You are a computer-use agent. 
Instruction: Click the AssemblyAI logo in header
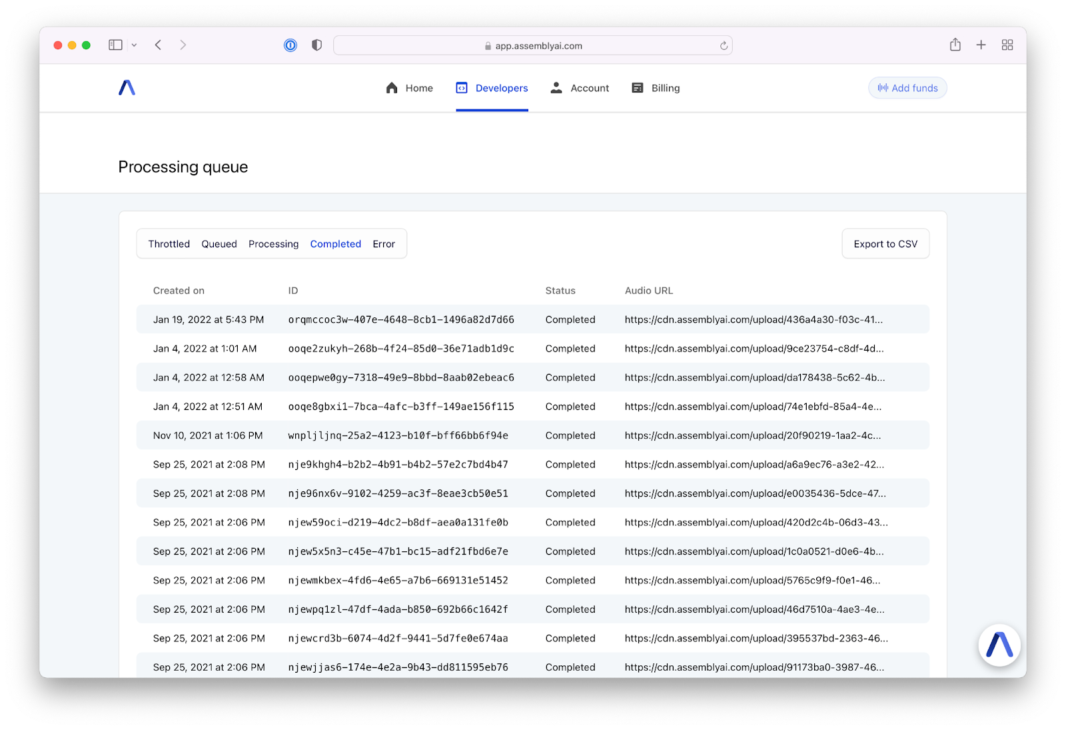[x=127, y=87]
